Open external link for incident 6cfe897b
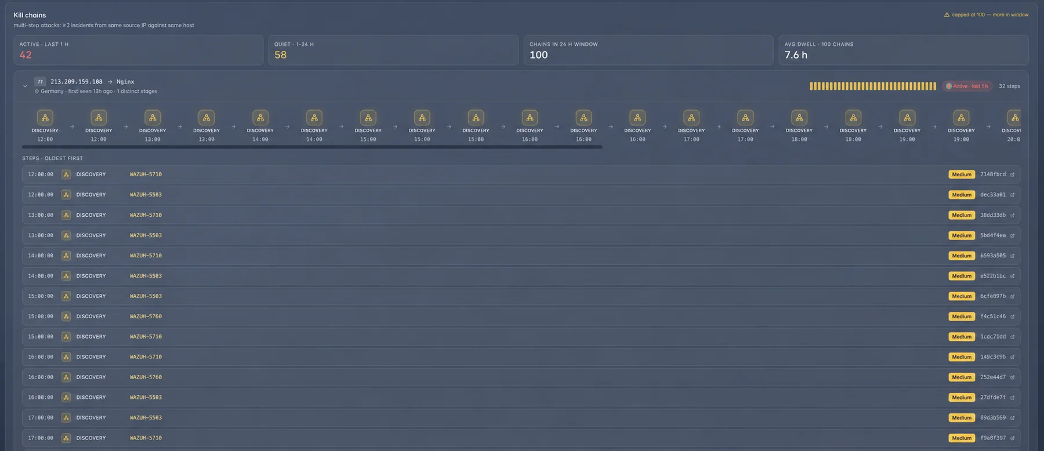The width and height of the screenshot is (1044, 451). pos(1012,296)
